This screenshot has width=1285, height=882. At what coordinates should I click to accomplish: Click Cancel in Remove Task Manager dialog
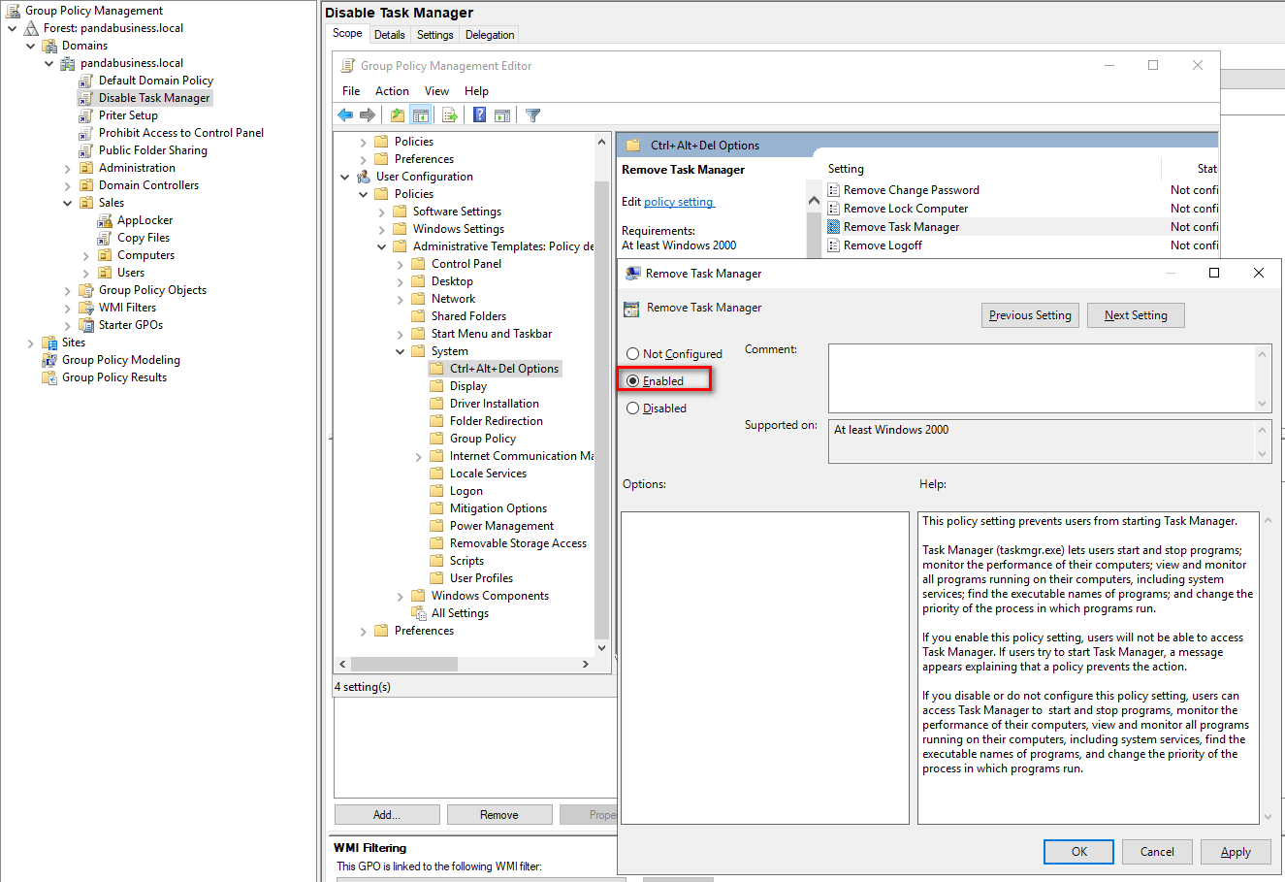pos(1157,852)
